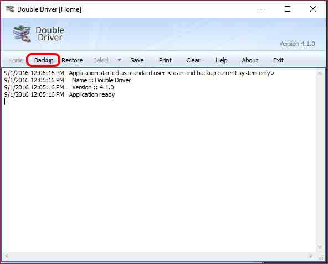Open the Backup toolbar item

click(x=44, y=60)
